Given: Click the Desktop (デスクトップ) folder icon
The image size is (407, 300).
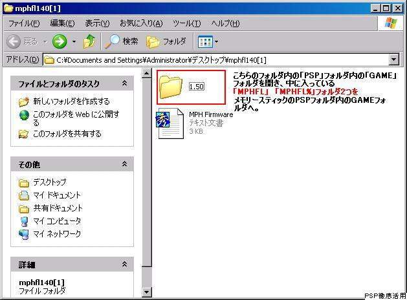Looking at the screenshot, I should click(24, 183).
